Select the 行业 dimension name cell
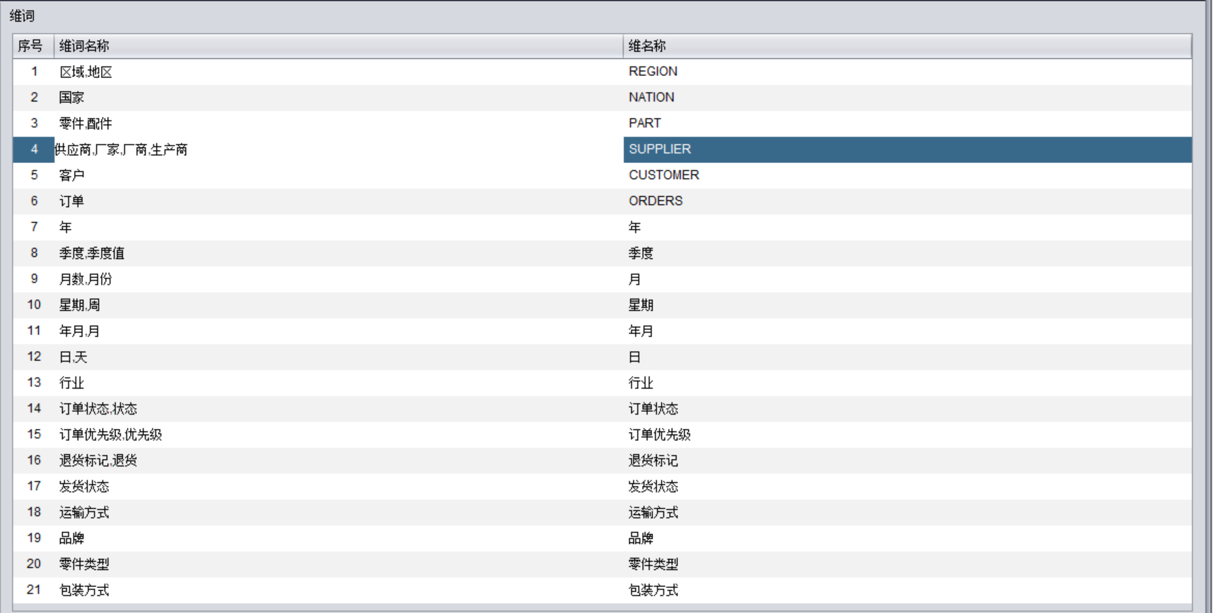This screenshot has height=613, width=1213. 907,383
